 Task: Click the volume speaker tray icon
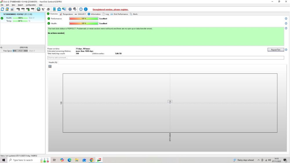[x=269, y=160]
